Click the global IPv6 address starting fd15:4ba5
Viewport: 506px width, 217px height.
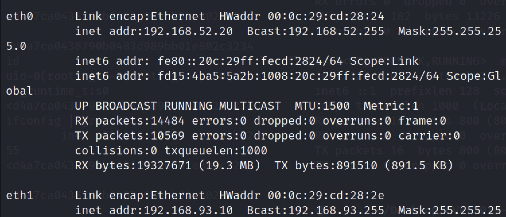coord(298,76)
